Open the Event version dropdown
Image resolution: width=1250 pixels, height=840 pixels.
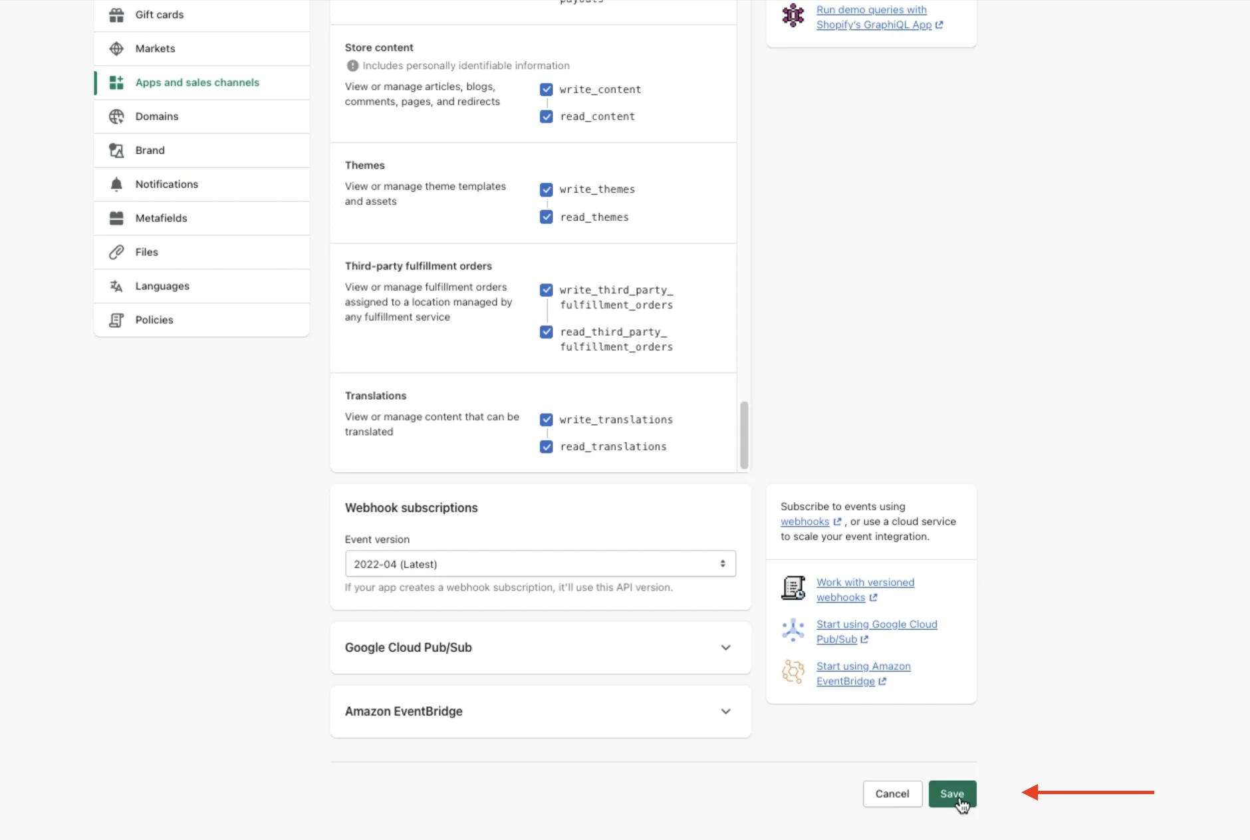[x=539, y=563]
